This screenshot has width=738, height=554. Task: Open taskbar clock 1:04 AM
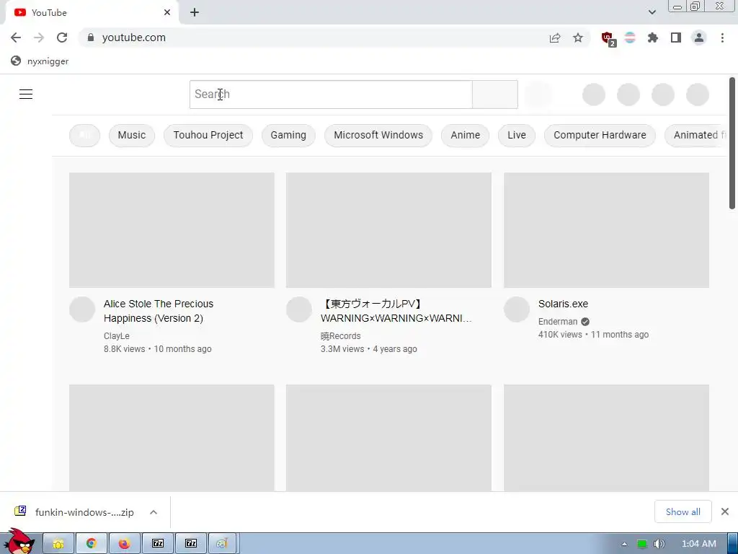pos(699,544)
